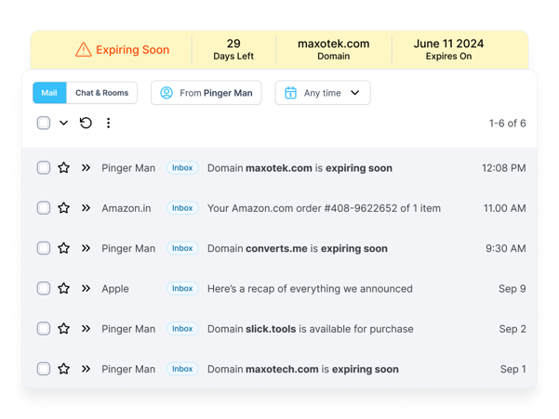Open 'Here's a recap of everything we announced'
The height and width of the screenshot is (419, 559).
[x=310, y=289]
